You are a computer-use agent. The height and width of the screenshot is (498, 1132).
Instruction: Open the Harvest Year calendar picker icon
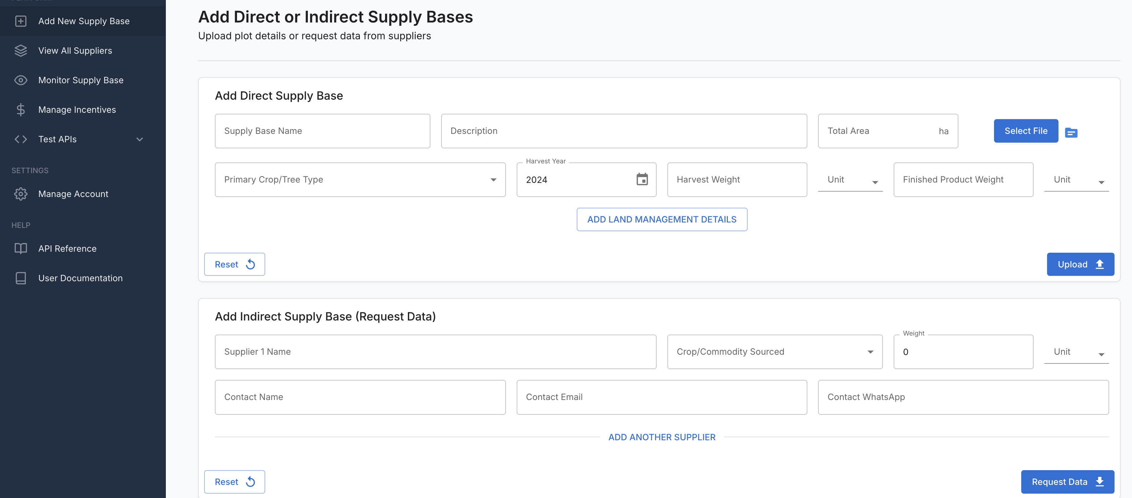click(x=642, y=179)
